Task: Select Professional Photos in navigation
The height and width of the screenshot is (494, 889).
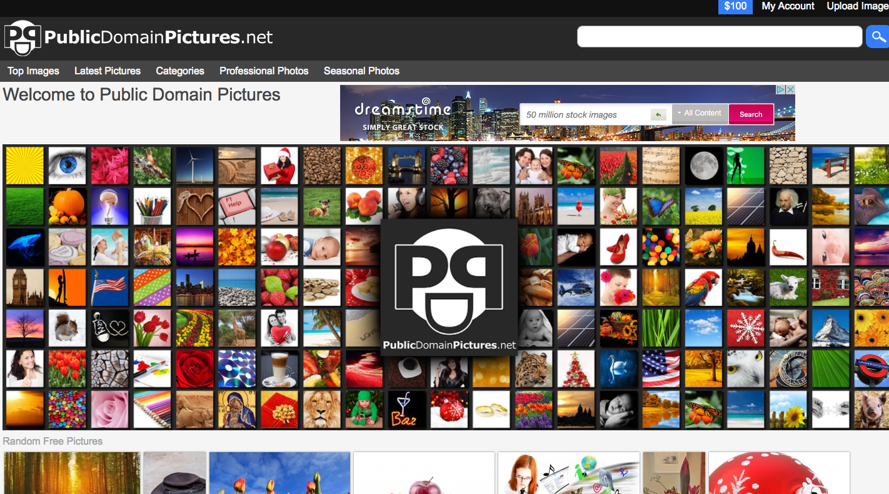Action: (x=264, y=71)
